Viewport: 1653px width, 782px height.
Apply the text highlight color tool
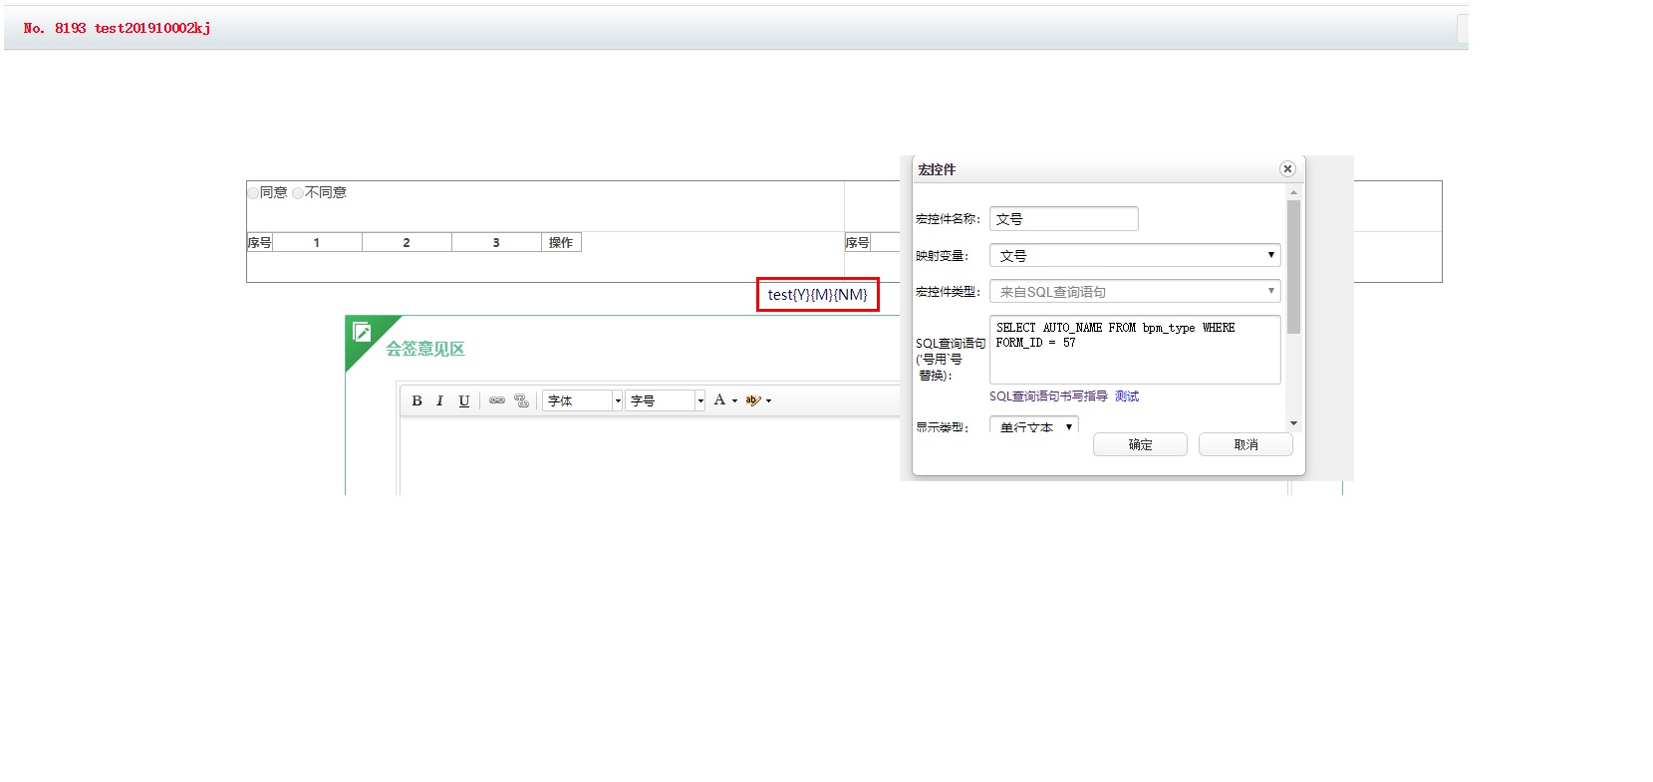coord(753,400)
